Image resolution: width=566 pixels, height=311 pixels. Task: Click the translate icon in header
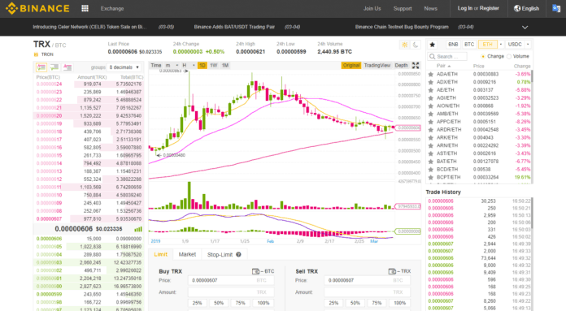pos(556,8)
